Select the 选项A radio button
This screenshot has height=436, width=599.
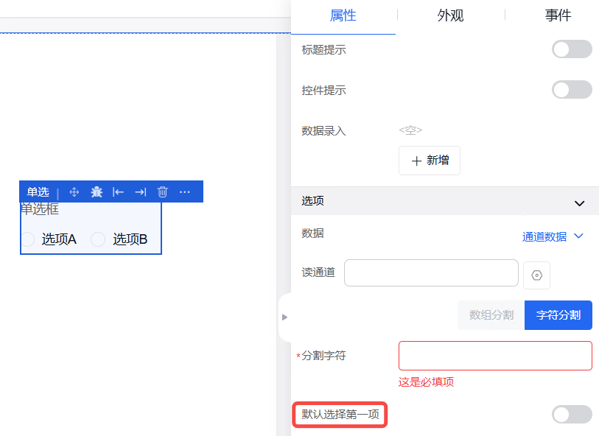point(28,239)
